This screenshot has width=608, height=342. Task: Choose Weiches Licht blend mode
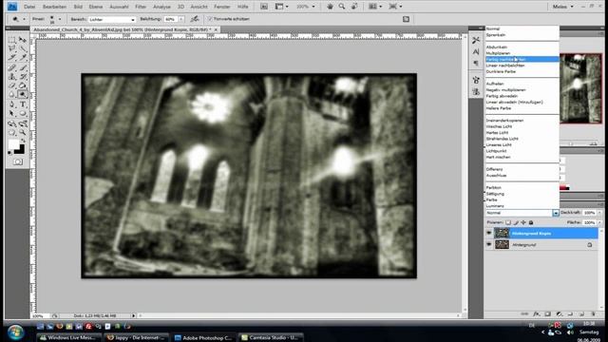[522, 126]
